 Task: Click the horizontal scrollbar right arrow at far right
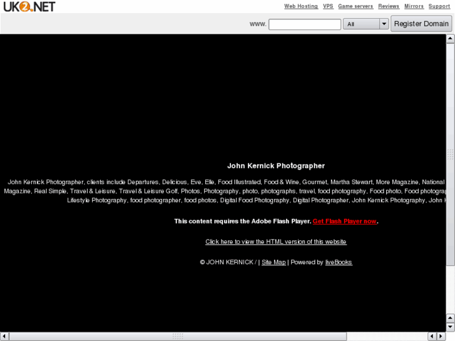pos(441,336)
